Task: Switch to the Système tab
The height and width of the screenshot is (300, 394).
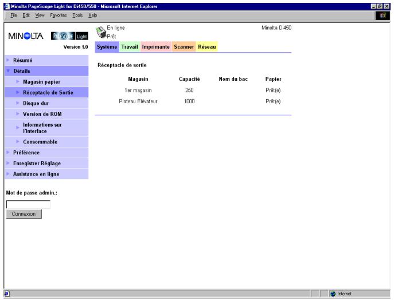Action: pyautogui.click(x=107, y=47)
